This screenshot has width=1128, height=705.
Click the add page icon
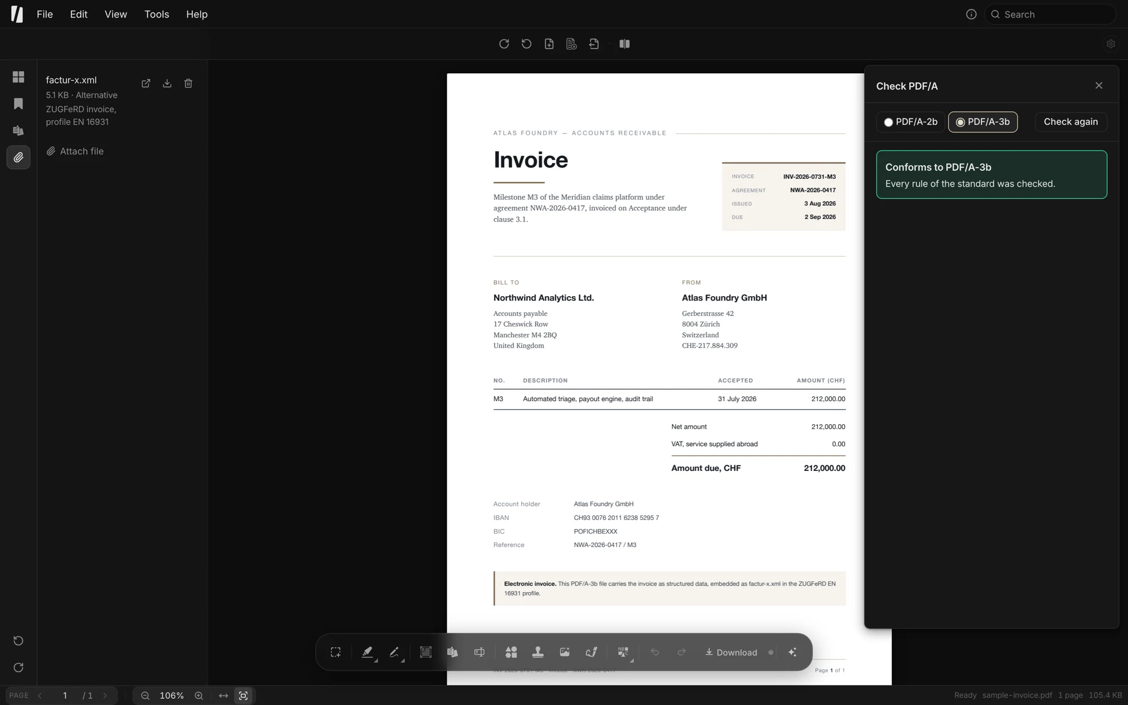pyautogui.click(x=549, y=44)
